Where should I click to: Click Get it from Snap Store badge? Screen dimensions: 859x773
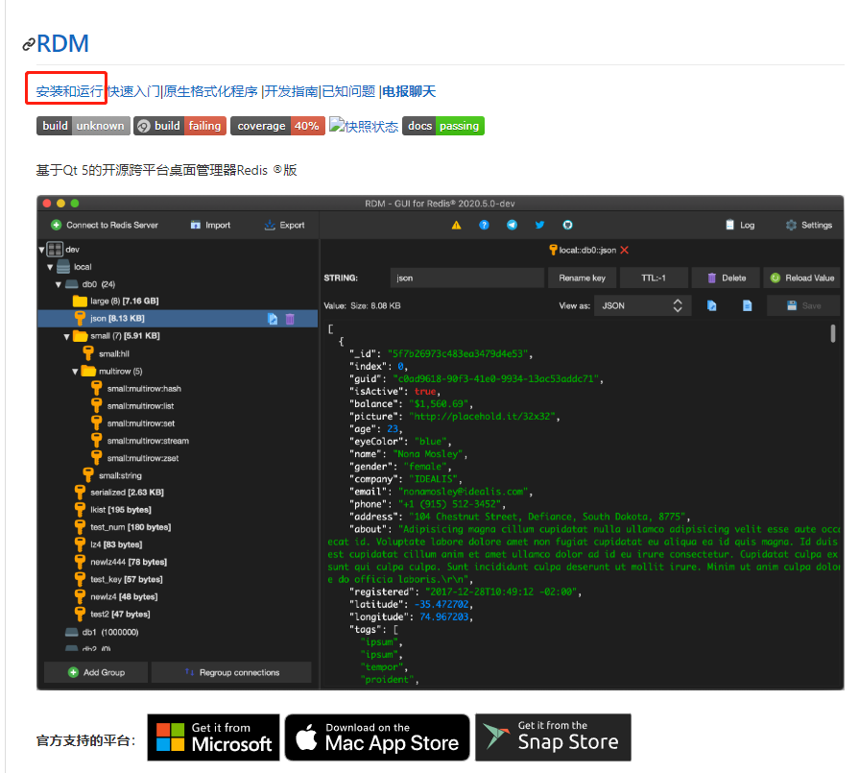coord(553,737)
